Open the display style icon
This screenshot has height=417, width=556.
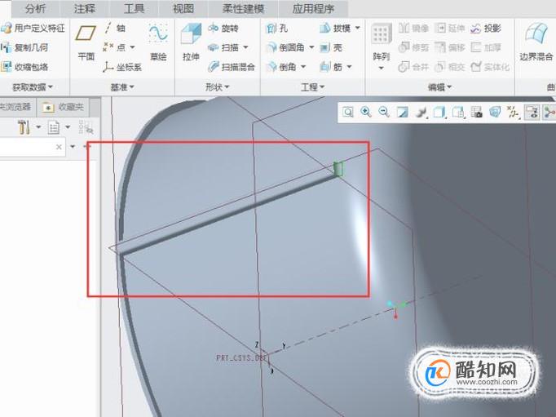click(x=421, y=113)
